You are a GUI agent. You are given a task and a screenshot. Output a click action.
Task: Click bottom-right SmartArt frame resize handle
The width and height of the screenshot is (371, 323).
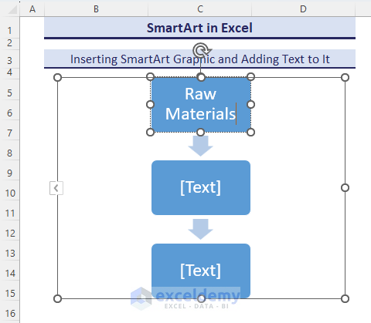(345, 298)
